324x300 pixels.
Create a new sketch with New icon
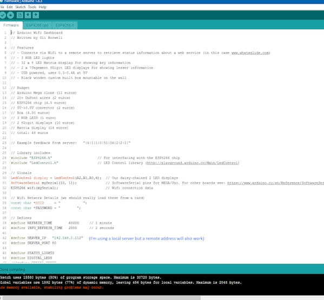click(x=20, y=15)
